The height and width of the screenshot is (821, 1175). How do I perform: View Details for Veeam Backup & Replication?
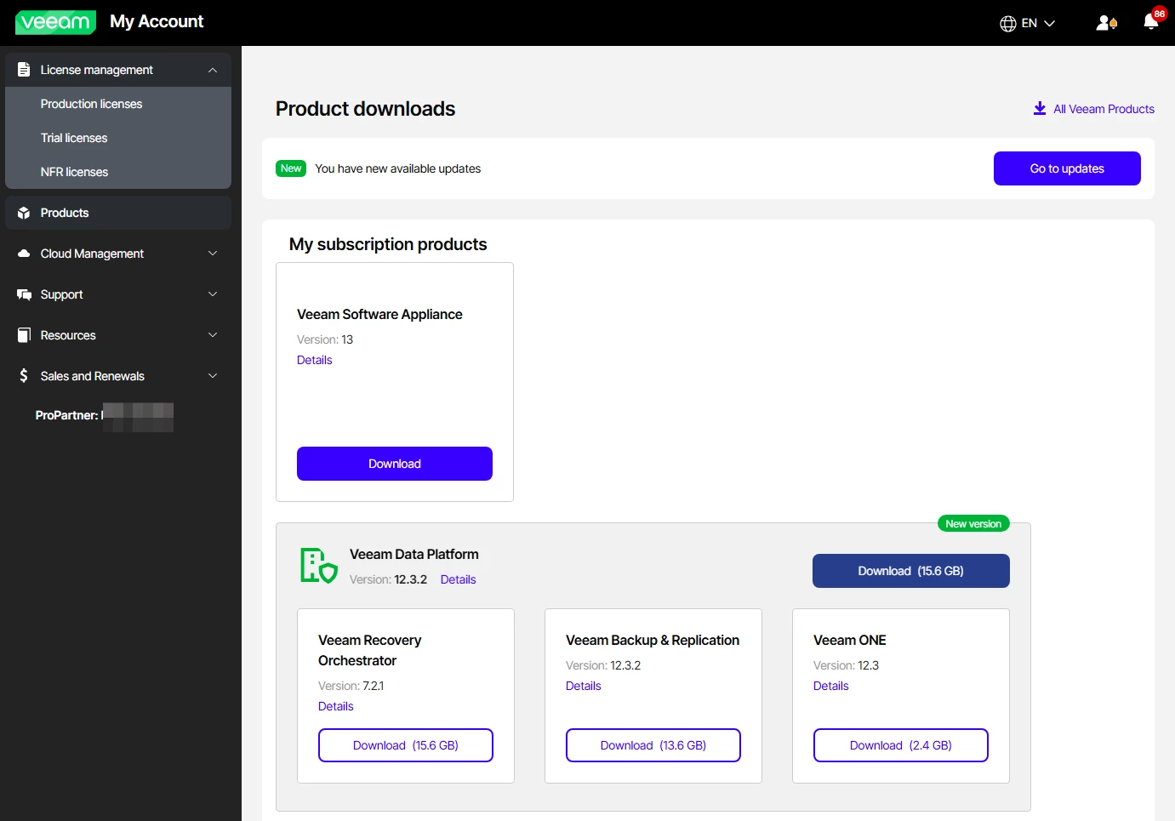click(583, 686)
